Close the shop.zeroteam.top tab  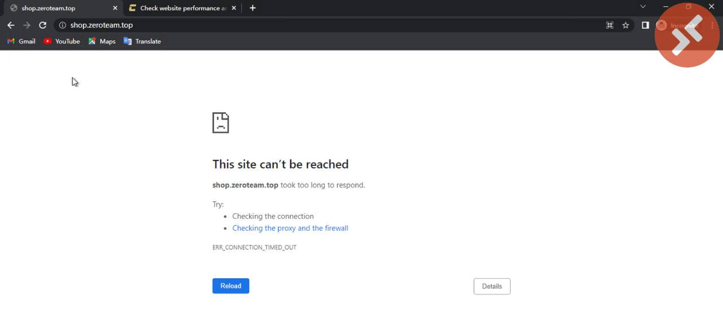point(115,8)
